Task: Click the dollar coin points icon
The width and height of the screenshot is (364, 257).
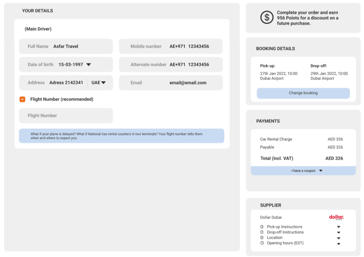Action: point(267,18)
